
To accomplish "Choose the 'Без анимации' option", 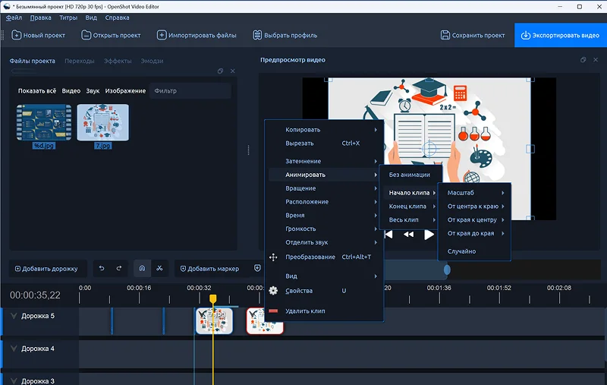I will coord(410,175).
